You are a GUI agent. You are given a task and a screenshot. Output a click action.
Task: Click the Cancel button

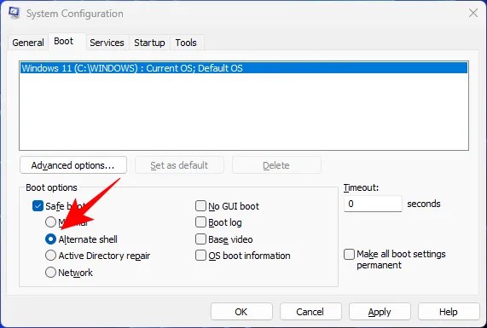[x=310, y=312]
